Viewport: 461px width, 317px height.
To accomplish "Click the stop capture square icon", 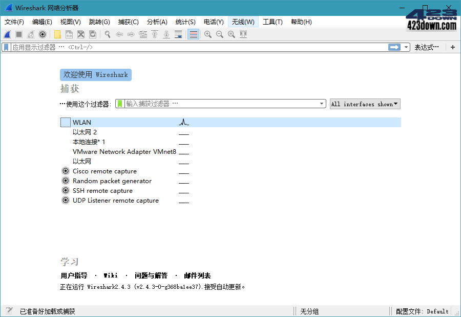I will [19, 34].
